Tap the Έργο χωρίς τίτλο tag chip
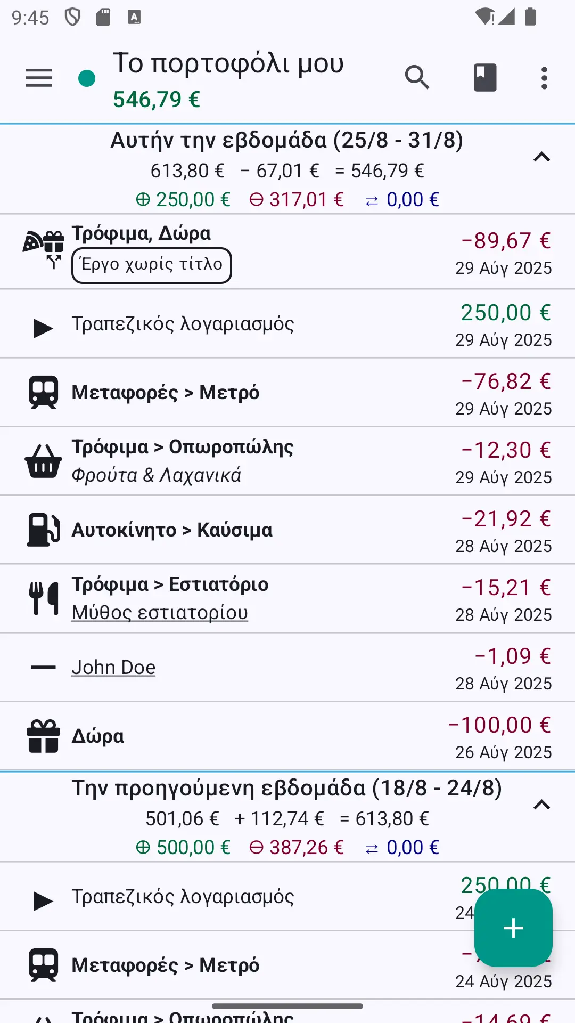575x1023 pixels. [x=152, y=265]
